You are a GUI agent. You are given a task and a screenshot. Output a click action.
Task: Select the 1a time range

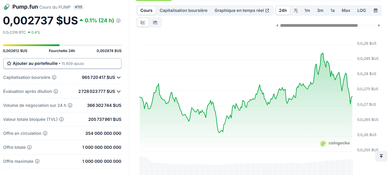tap(332, 10)
